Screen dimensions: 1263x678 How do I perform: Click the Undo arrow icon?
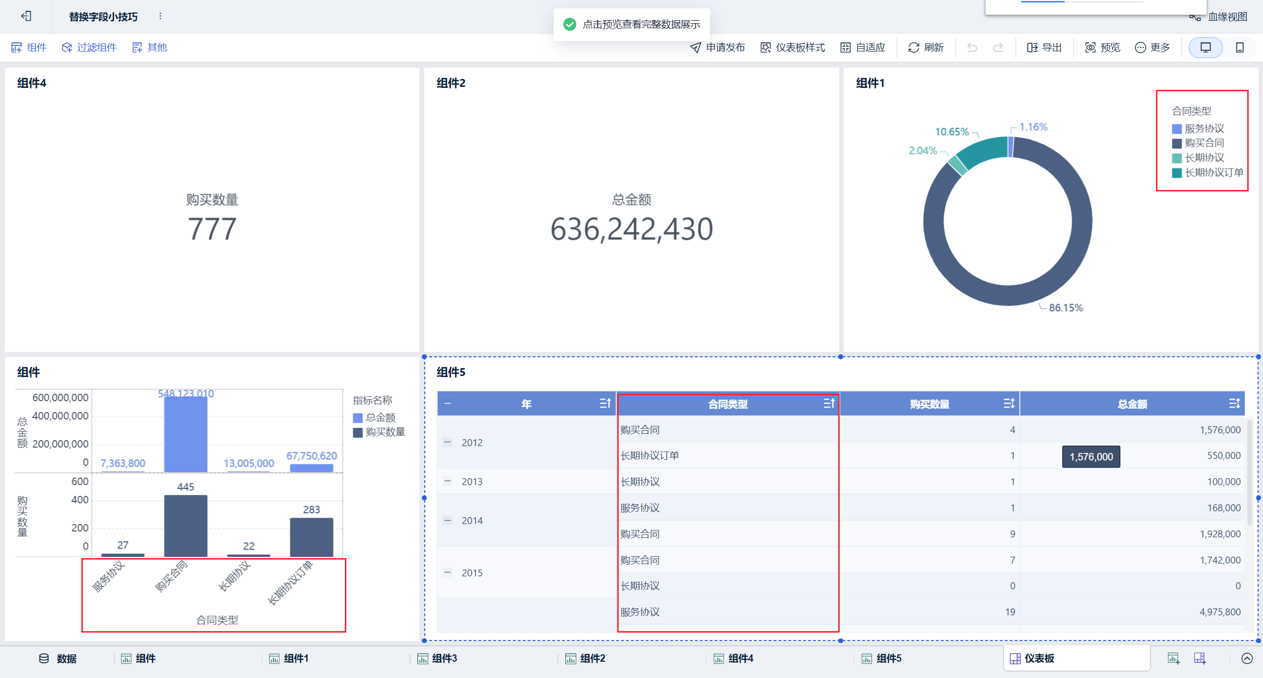coord(972,47)
